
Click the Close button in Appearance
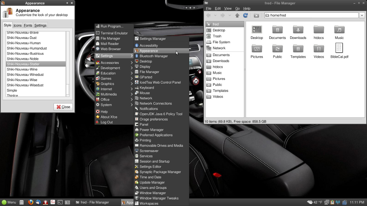[x=63, y=107]
